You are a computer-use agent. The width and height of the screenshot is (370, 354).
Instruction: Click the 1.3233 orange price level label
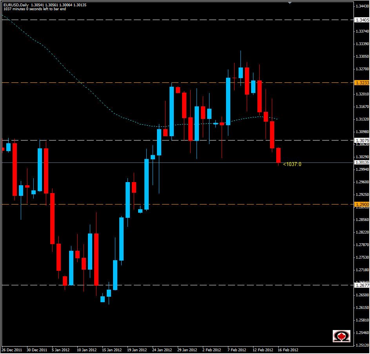pos(361,83)
